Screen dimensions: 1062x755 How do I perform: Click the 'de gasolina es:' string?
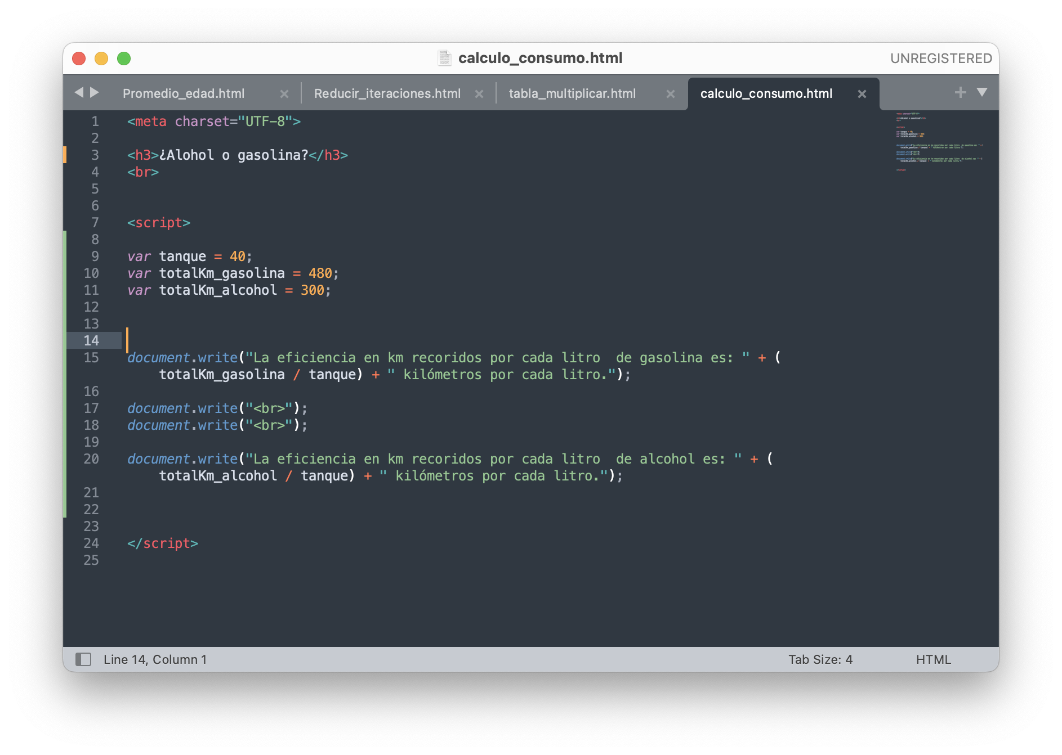675,358
